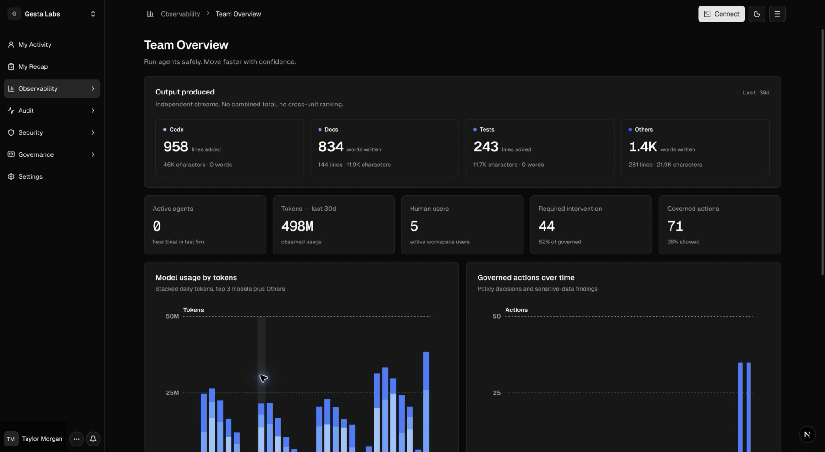
Task: Expand the Observability sidebar chevron
Action: [x=93, y=88]
